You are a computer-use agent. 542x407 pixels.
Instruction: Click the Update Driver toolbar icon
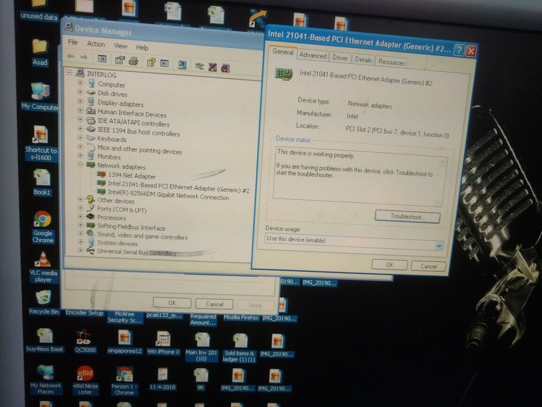point(199,66)
